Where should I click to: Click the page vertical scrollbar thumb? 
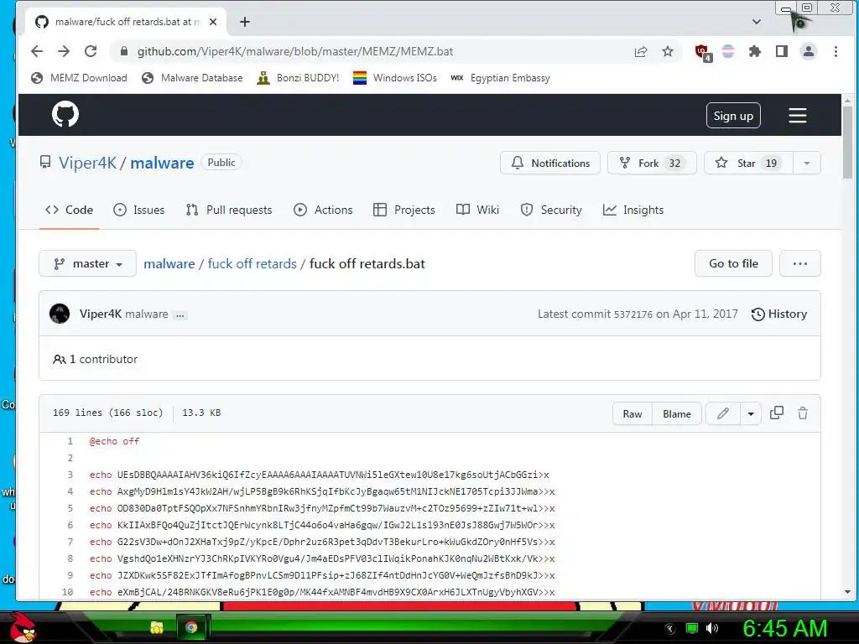pyautogui.click(x=847, y=141)
